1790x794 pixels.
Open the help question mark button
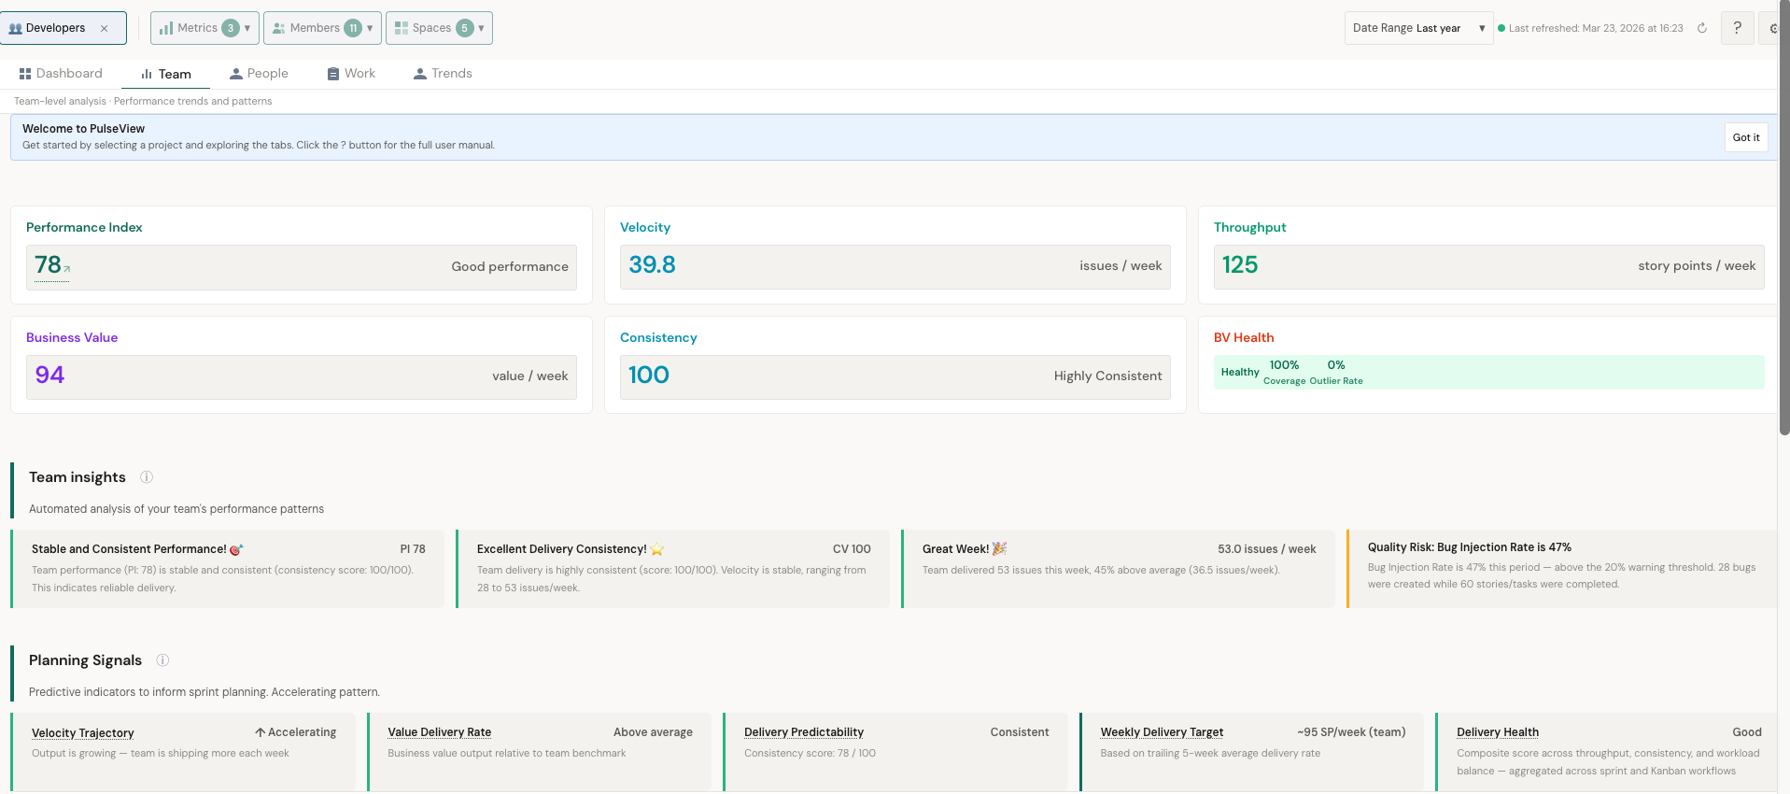(x=1737, y=28)
